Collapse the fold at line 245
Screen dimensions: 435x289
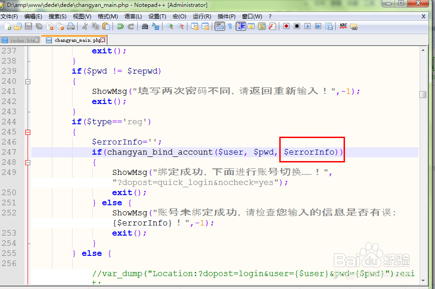pyautogui.click(x=28, y=132)
